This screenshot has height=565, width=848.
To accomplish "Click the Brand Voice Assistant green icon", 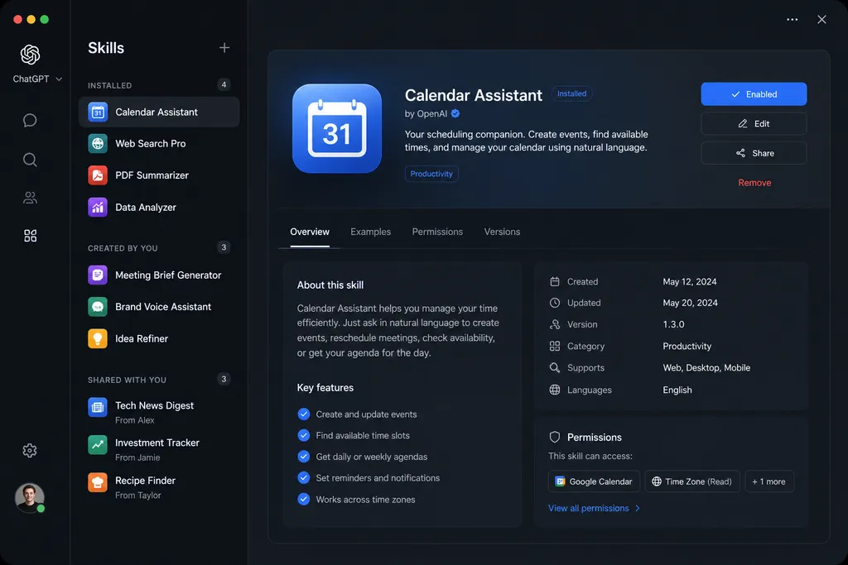I will click(x=98, y=306).
